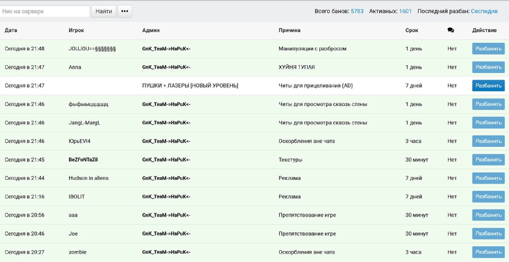Click the Дата column header
Viewport: 509px width, 262px height.
11,30
